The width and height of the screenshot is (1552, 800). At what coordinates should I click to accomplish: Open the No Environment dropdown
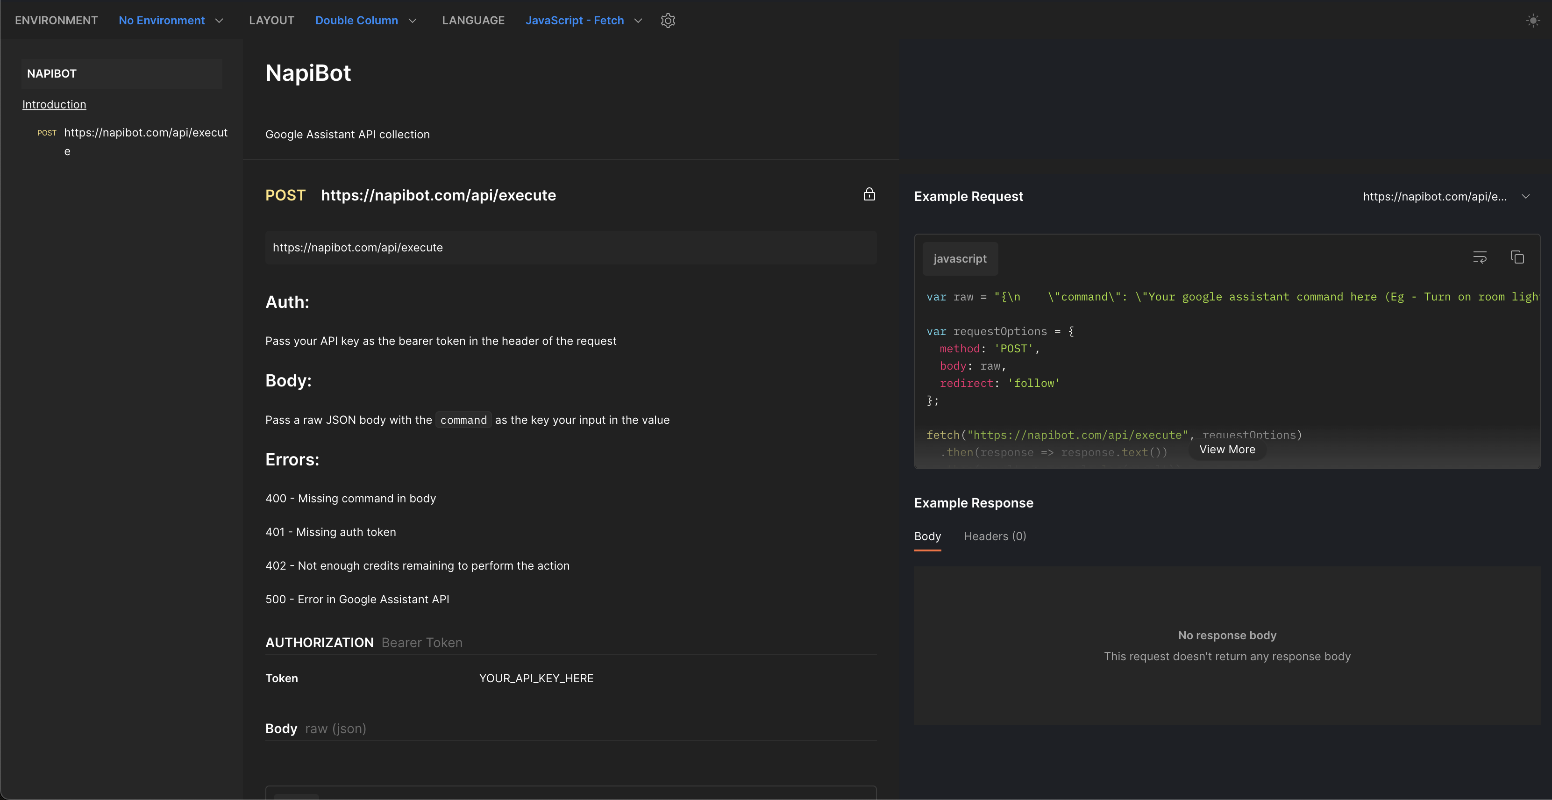171,21
